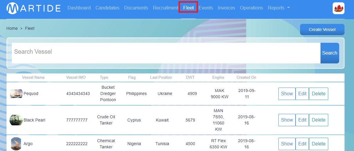The width and height of the screenshot is (354, 151).
Task: Edit the Black Pearl vessel
Action: (302, 120)
